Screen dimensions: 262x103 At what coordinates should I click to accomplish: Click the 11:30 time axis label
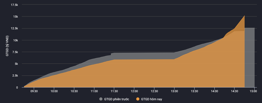click(114, 91)
